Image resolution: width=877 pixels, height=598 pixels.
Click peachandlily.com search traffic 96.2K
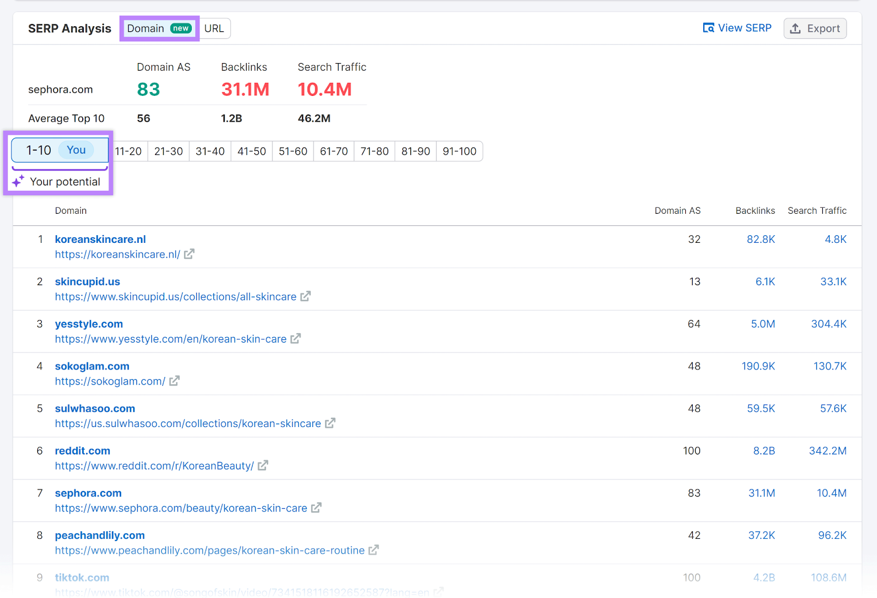833,535
